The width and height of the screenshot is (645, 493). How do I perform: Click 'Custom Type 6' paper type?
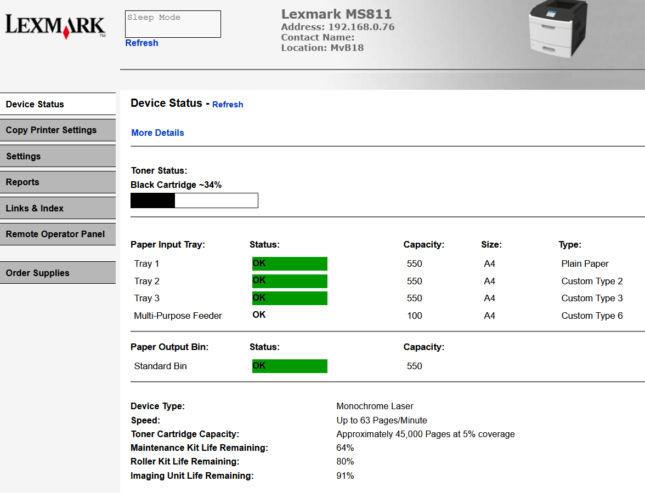point(592,316)
